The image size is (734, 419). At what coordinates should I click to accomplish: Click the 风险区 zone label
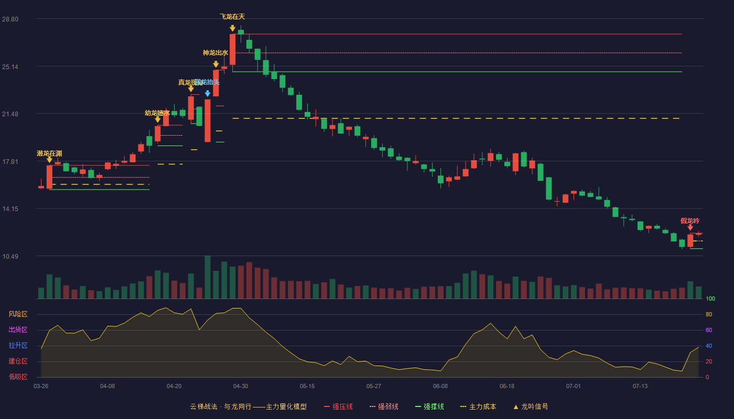point(18,314)
